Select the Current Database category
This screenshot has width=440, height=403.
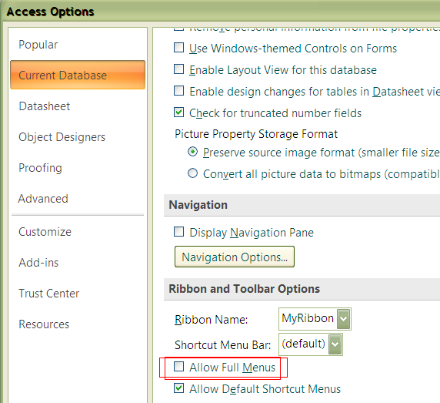pos(78,75)
